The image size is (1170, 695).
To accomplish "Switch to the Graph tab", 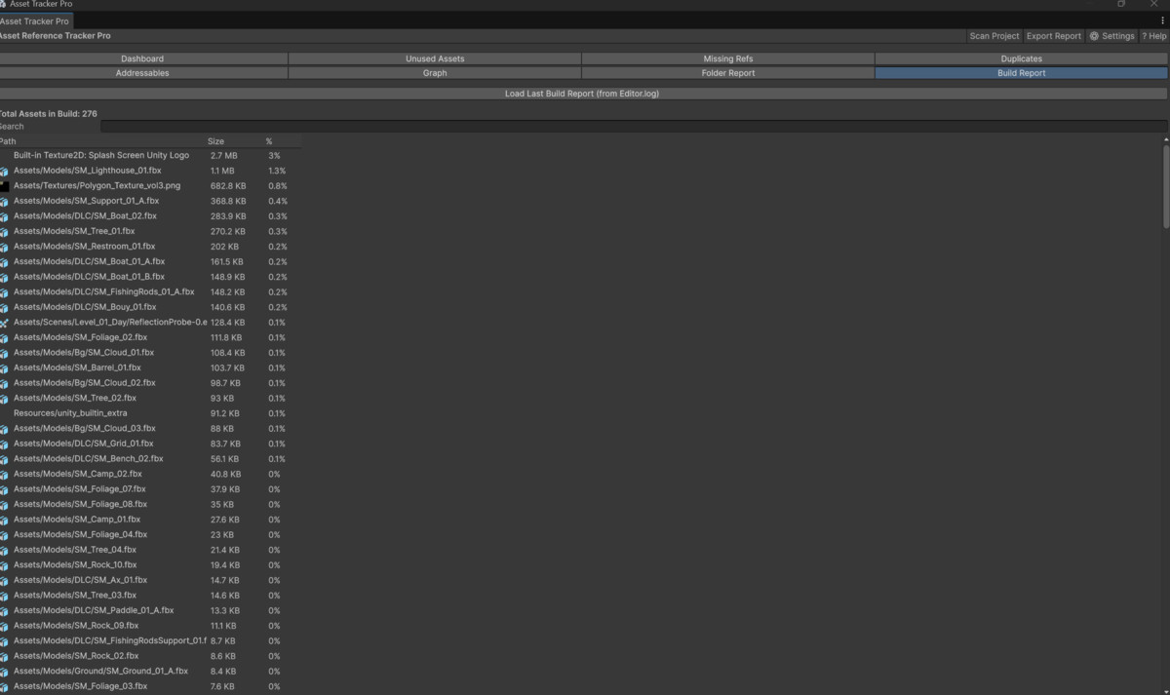I will click(434, 72).
